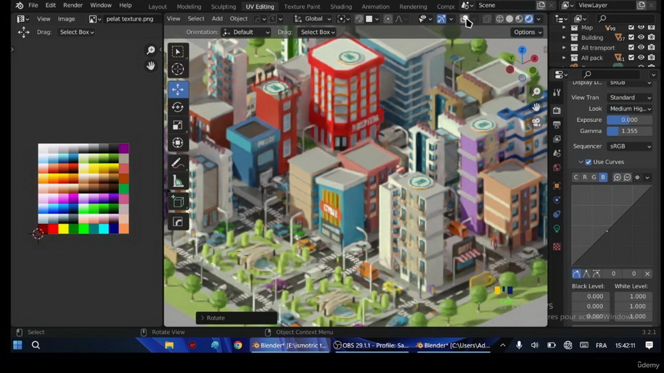Select the C combined curve channel button
The height and width of the screenshot is (373, 664).
coord(576,178)
